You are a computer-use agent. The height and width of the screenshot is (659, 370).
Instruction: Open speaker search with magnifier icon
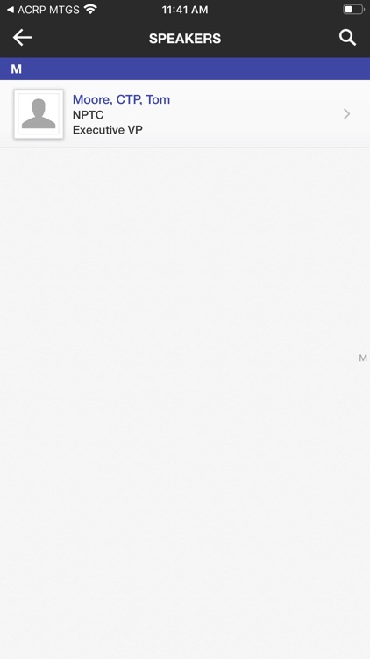pyautogui.click(x=347, y=38)
